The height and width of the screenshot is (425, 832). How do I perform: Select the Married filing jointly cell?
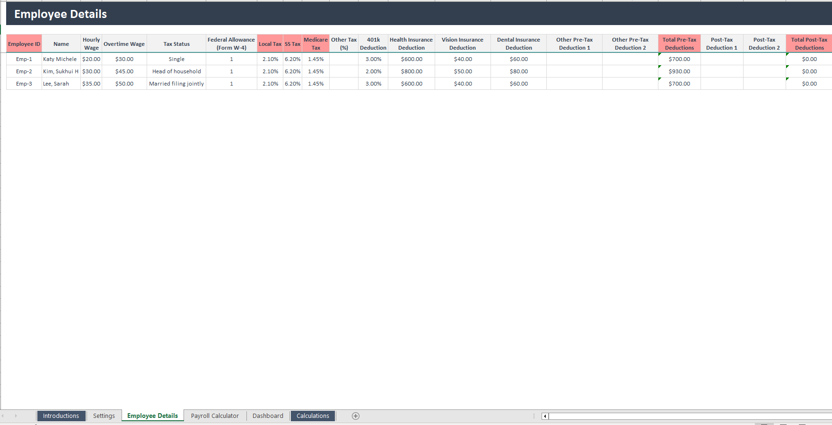pos(176,84)
